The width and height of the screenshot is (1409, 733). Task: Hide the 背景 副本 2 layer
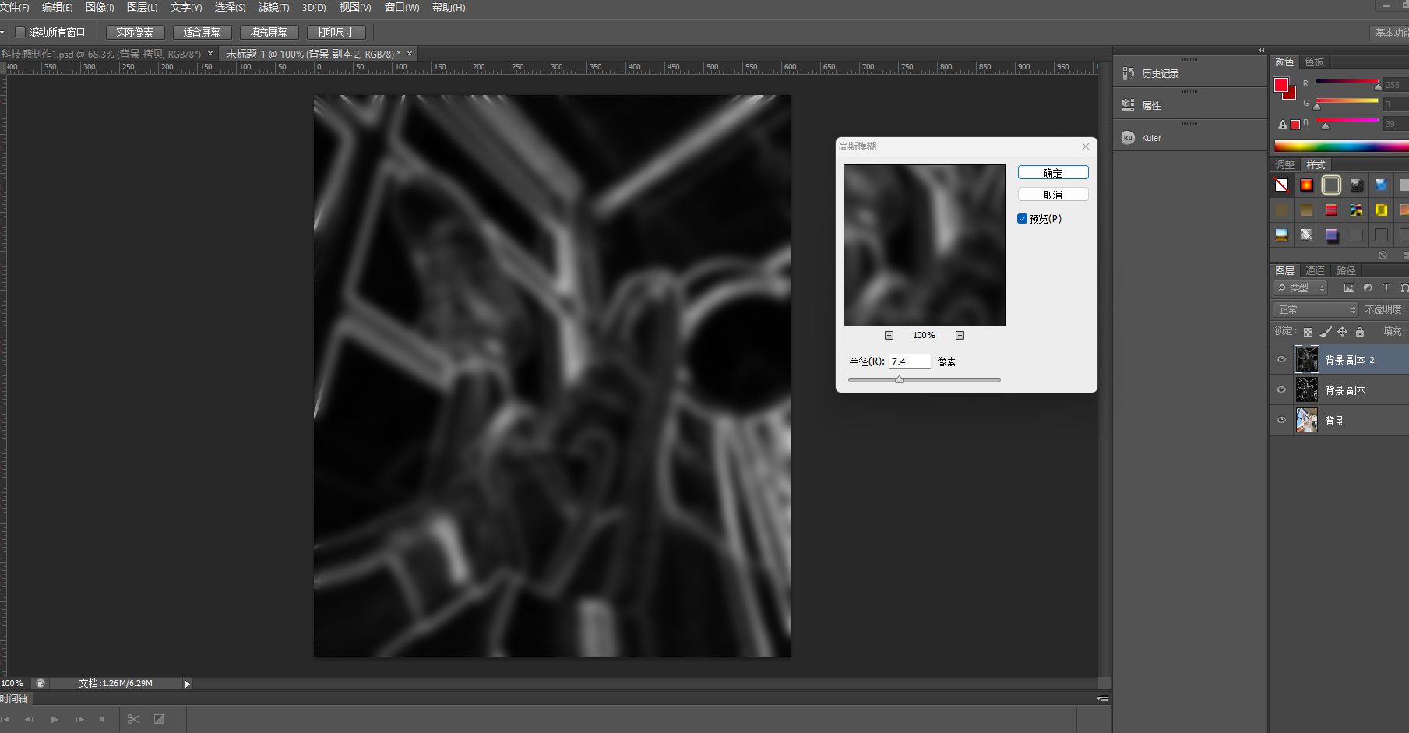pyautogui.click(x=1281, y=360)
